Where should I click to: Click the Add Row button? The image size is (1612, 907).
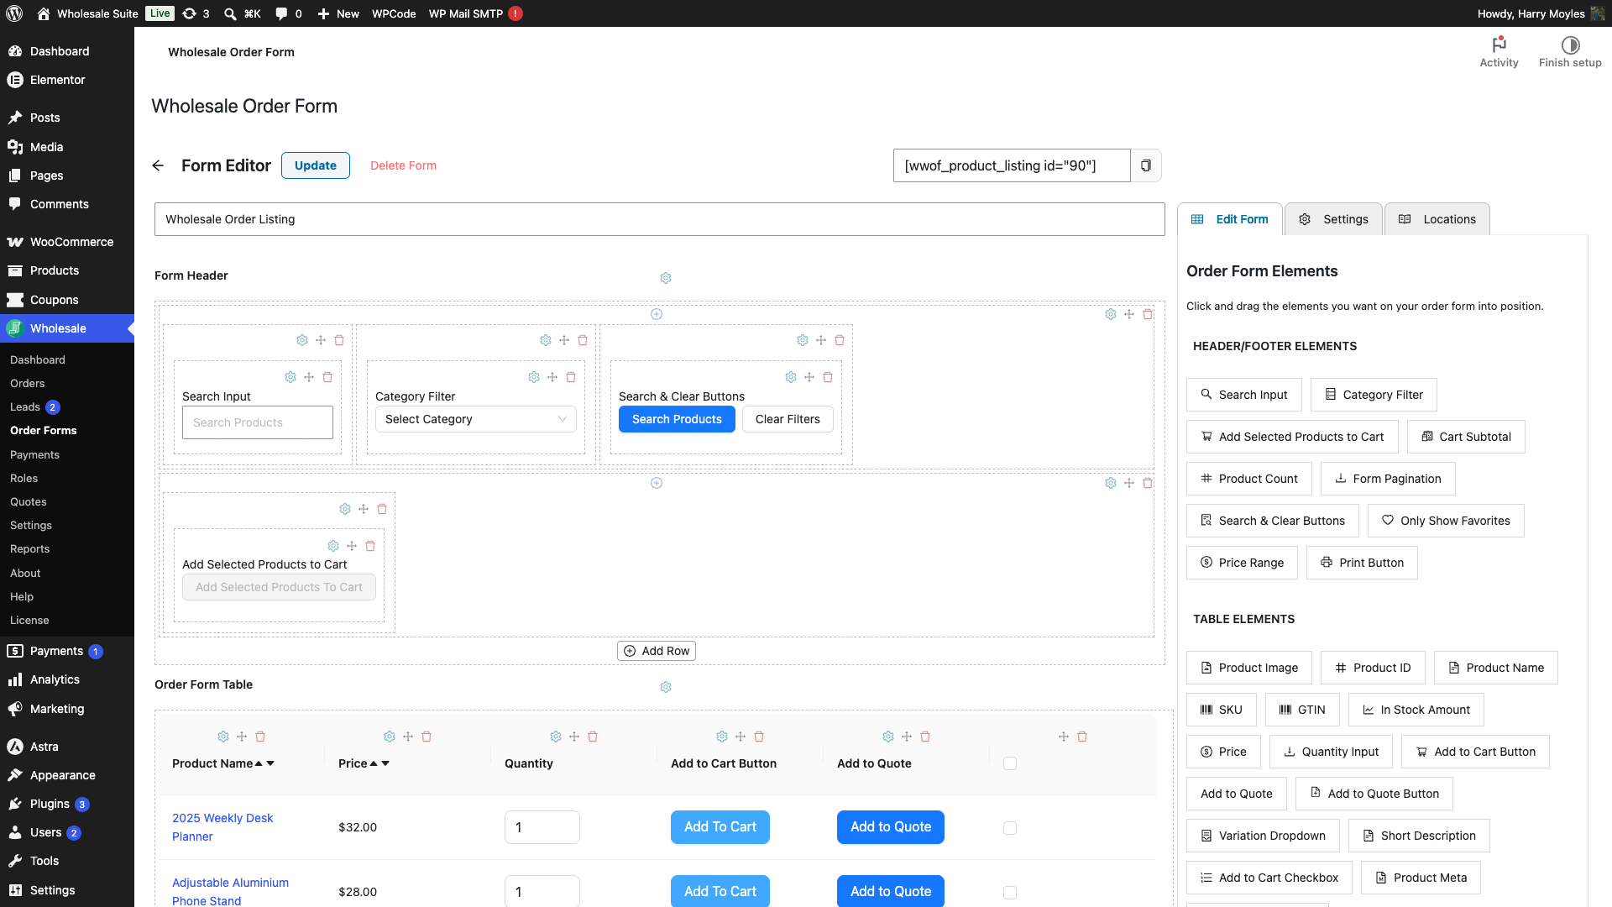(657, 651)
